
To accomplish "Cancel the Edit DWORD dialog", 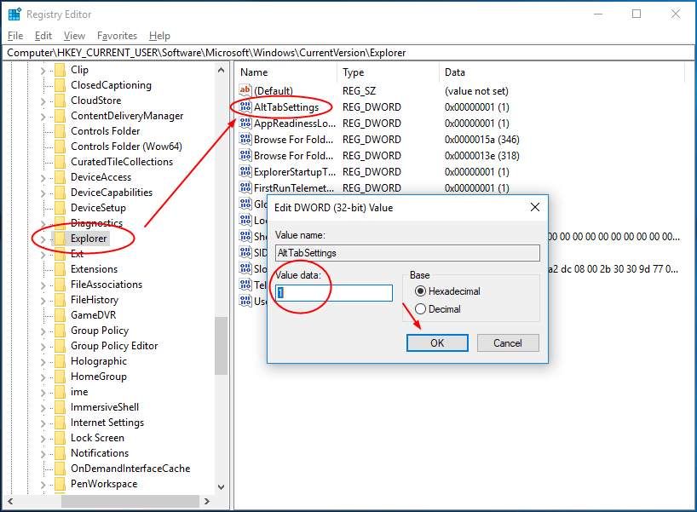I will 507,343.
